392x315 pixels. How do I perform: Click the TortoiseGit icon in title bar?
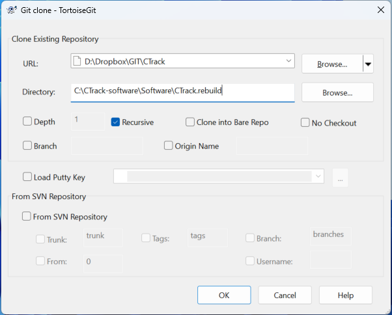click(12, 9)
